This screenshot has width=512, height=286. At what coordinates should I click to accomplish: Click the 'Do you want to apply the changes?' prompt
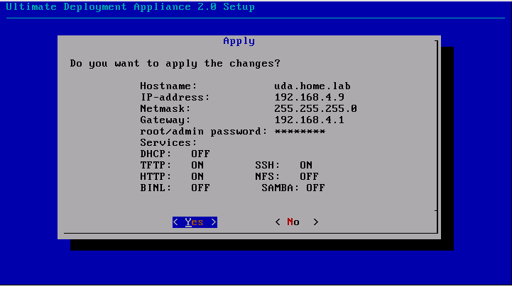tap(175, 64)
